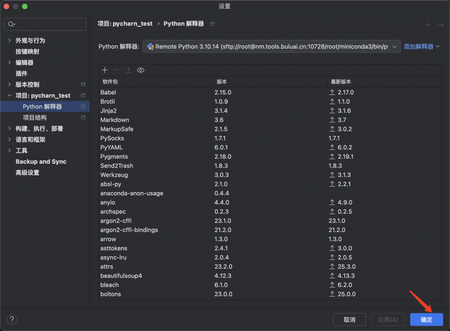Screen dimensions: 450x331
Task: Click upgrade arrow next to boltons 25.0.0
Action: point(332,294)
